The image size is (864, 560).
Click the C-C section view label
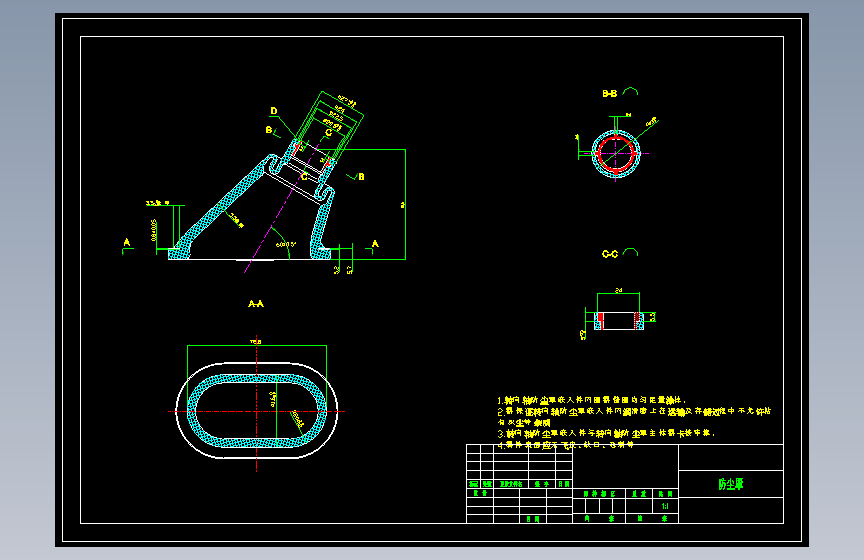coord(610,254)
